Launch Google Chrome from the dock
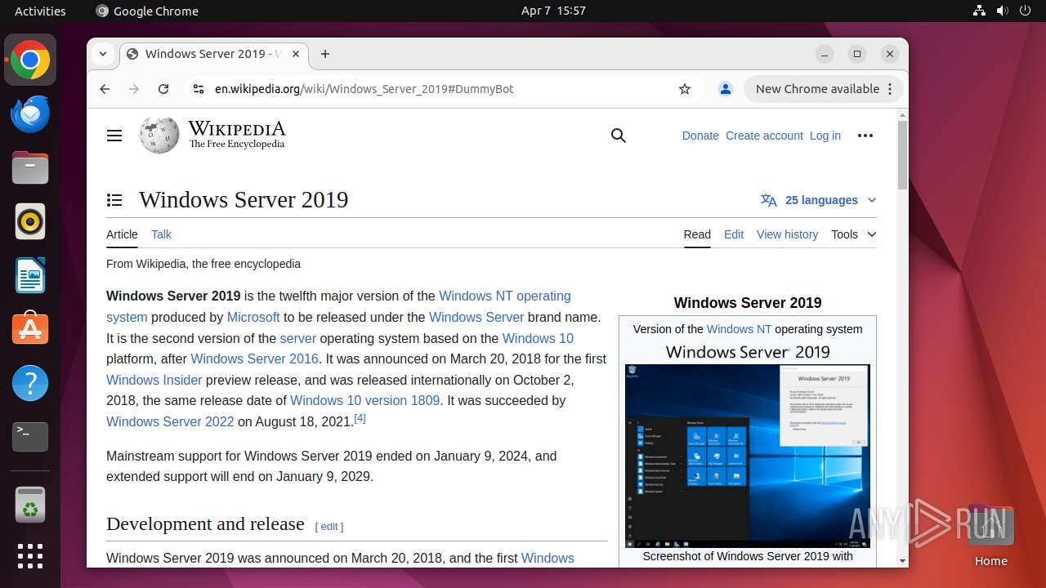The image size is (1046, 588). 30,60
